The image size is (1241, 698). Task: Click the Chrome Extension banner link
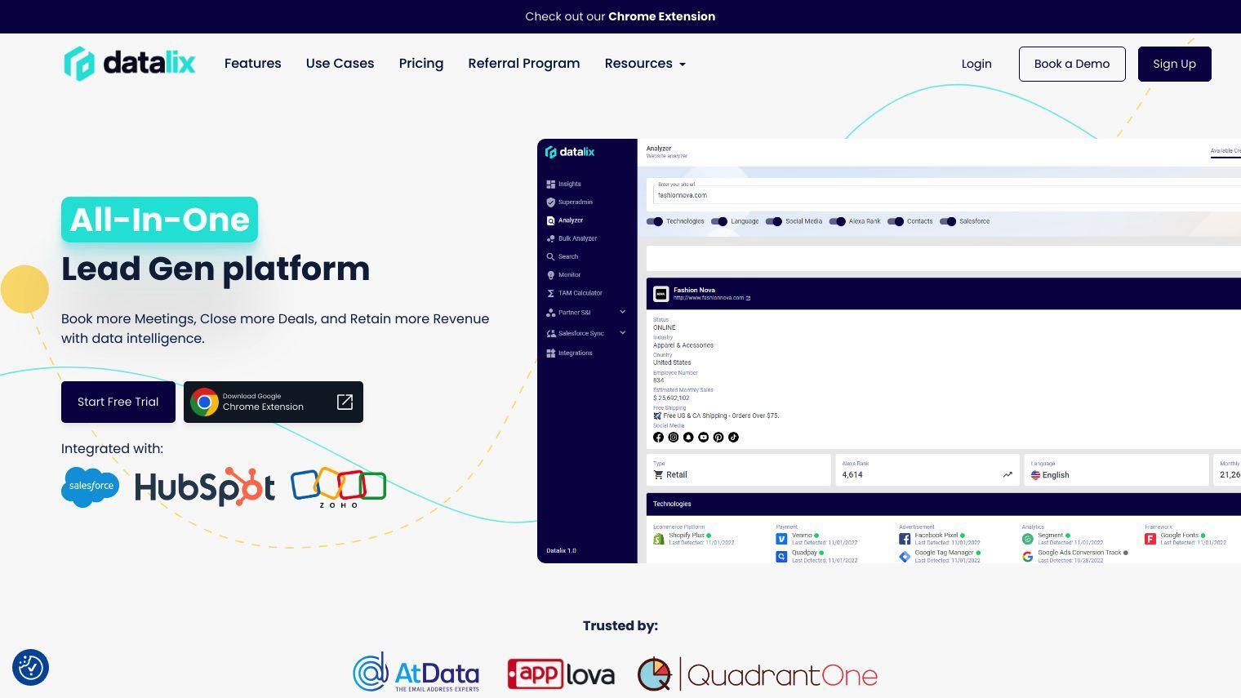(x=661, y=16)
